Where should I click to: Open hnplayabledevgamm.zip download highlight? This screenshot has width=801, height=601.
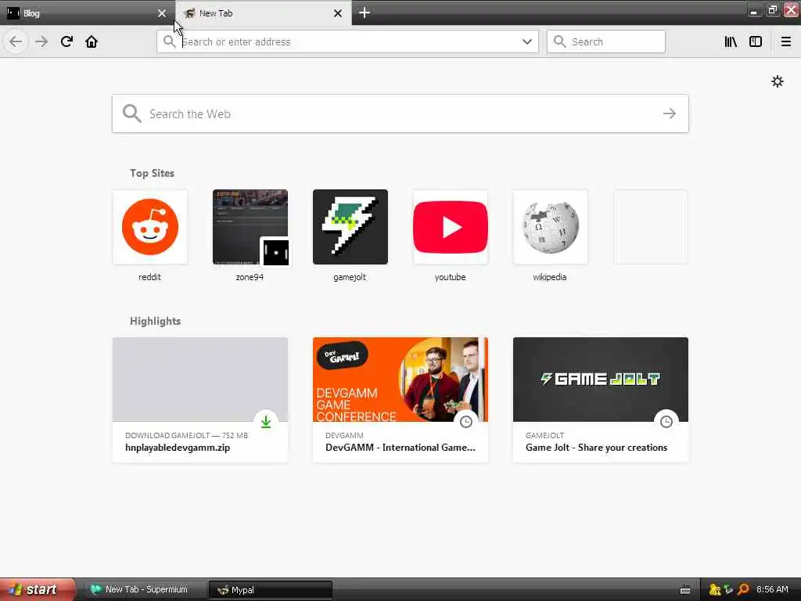[x=200, y=400]
